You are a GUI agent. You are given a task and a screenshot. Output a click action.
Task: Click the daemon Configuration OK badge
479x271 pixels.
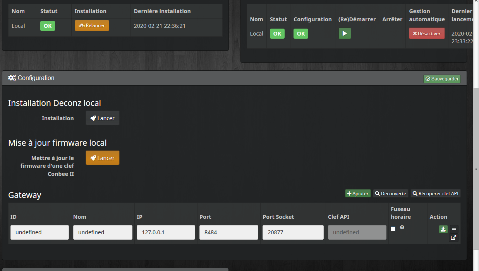(x=301, y=34)
